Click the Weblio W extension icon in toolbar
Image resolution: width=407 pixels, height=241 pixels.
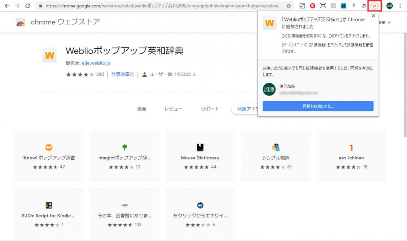pyautogui.click(x=374, y=6)
